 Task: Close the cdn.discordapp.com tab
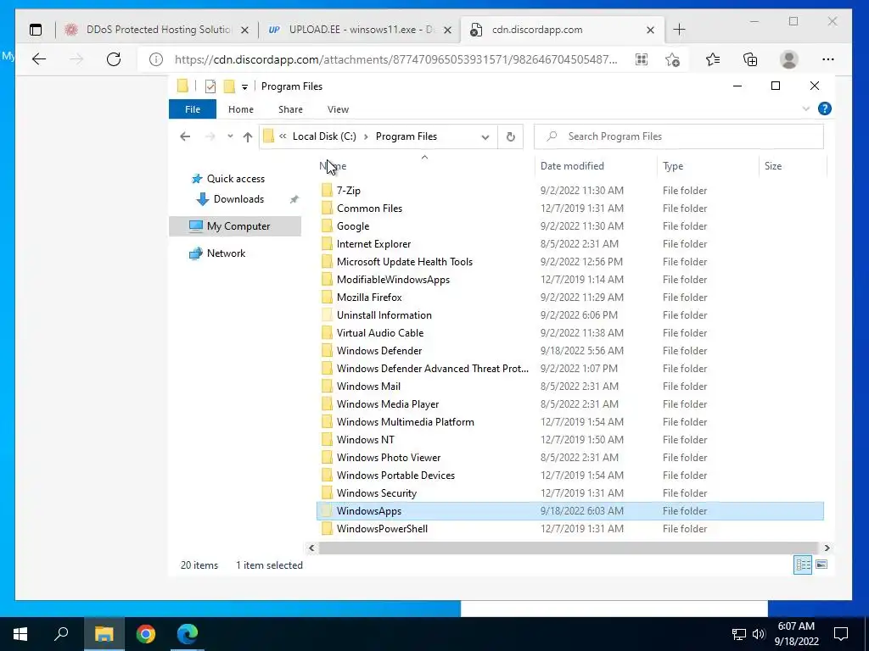point(651,30)
